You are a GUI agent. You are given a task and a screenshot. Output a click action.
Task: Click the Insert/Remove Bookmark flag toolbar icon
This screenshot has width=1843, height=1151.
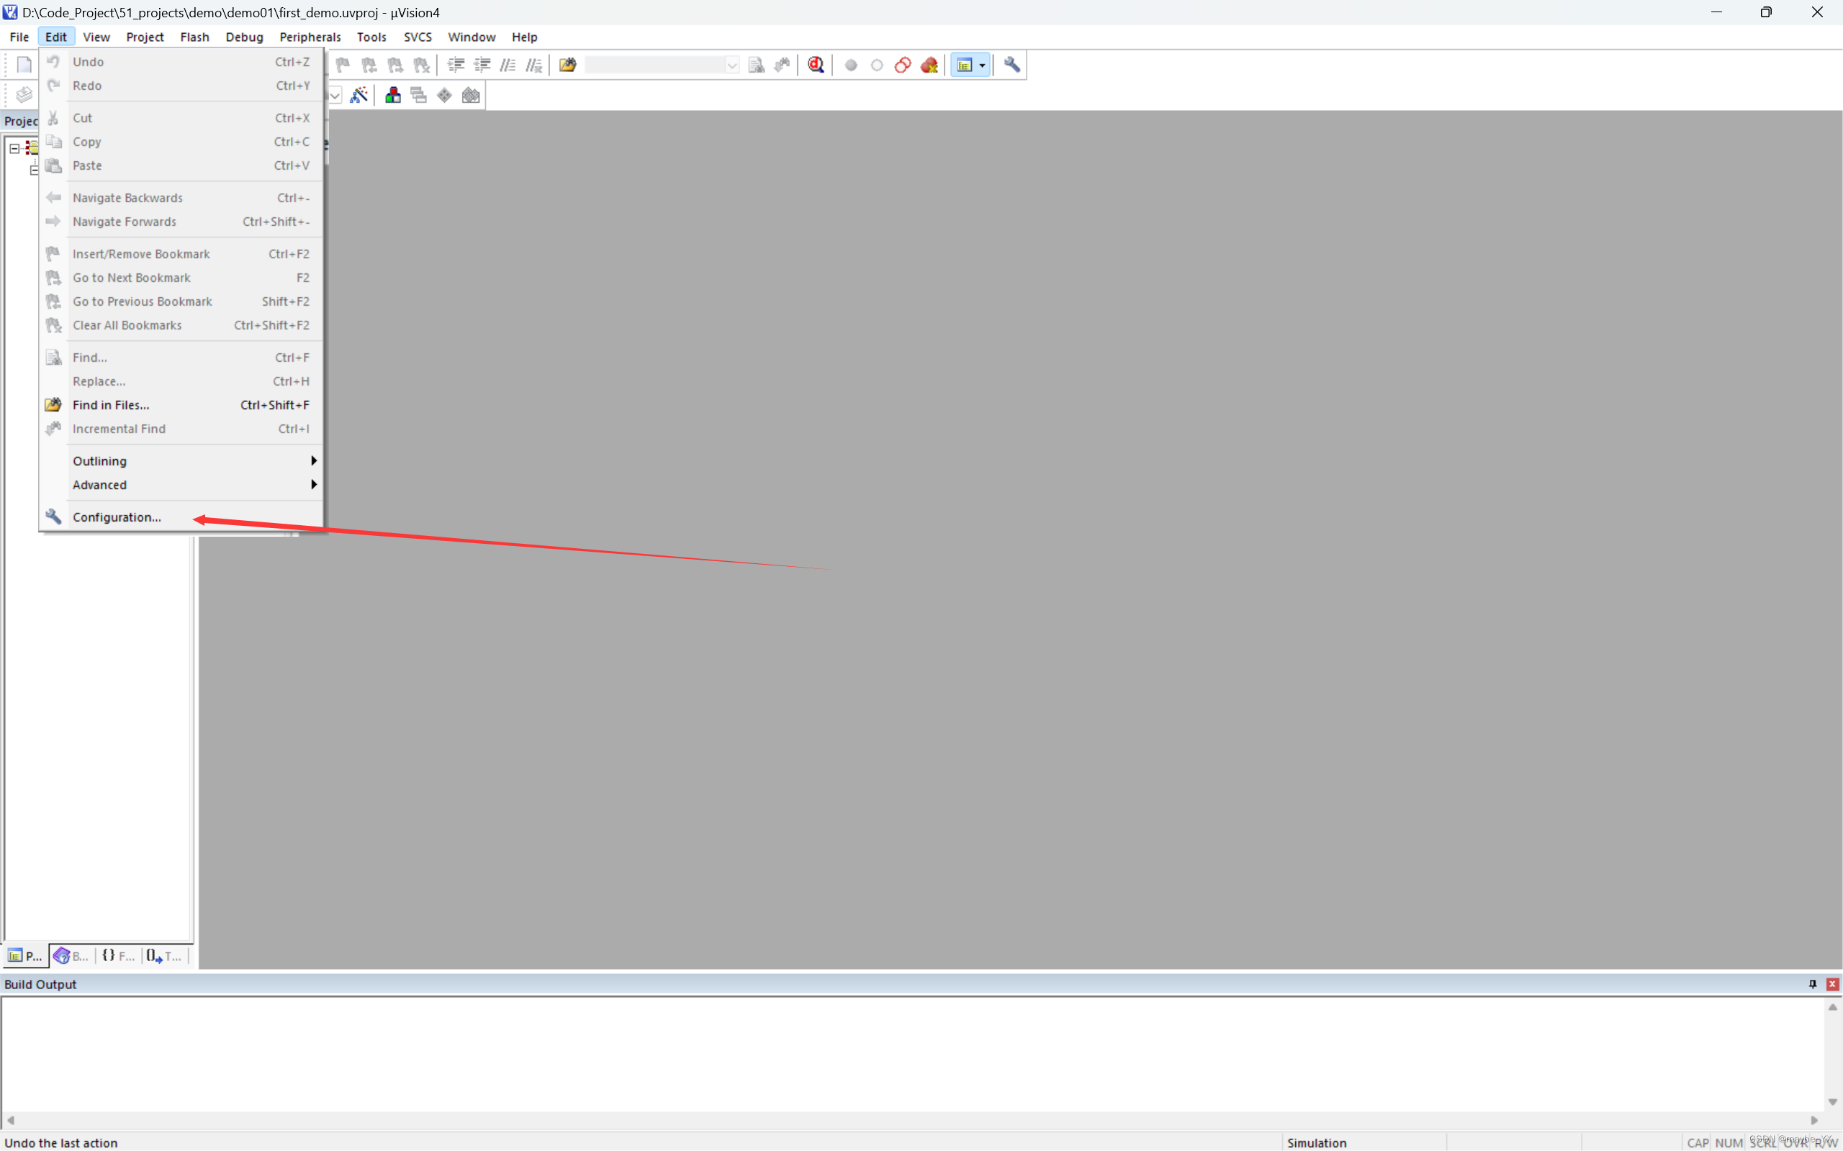[x=343, y=65]
